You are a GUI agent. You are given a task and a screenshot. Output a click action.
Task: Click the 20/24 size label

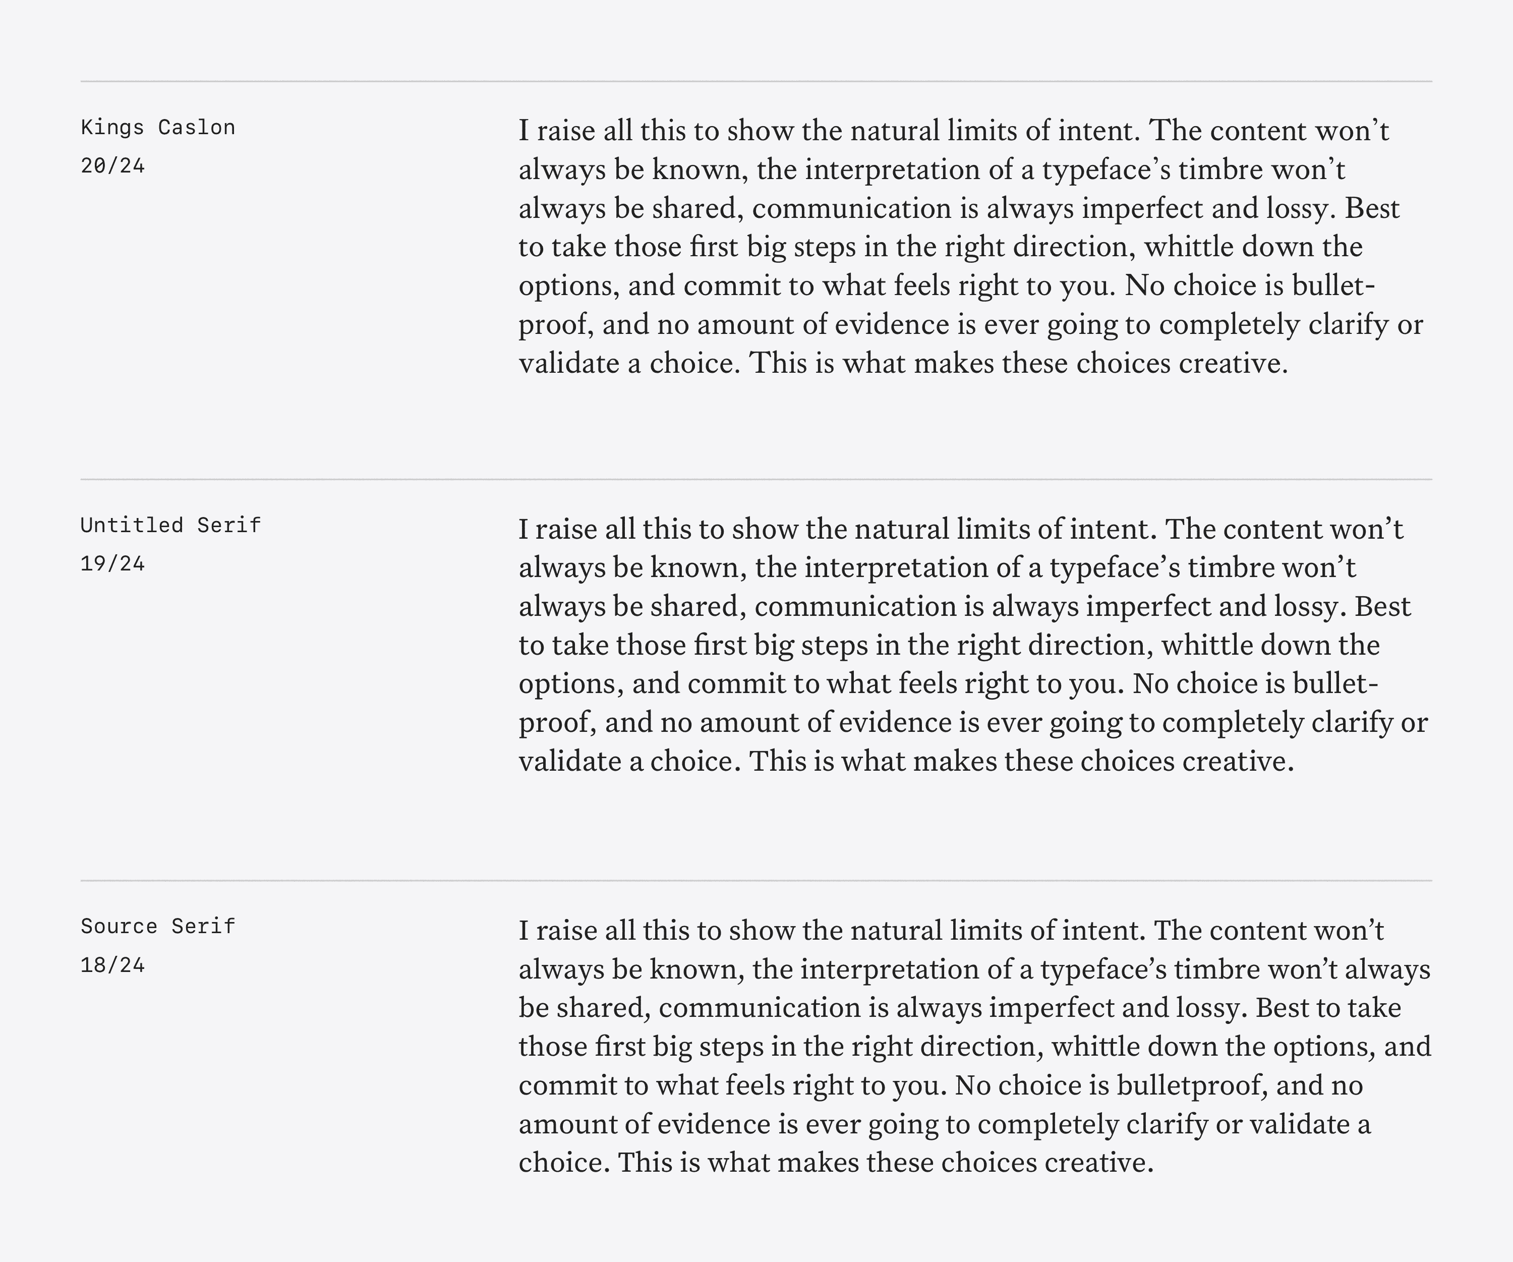(x=112, y=166)
